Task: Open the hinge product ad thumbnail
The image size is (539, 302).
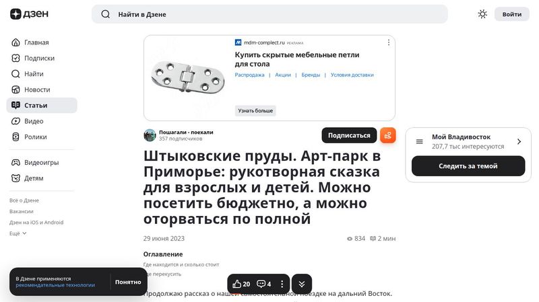Action: (x=187, y=77)
